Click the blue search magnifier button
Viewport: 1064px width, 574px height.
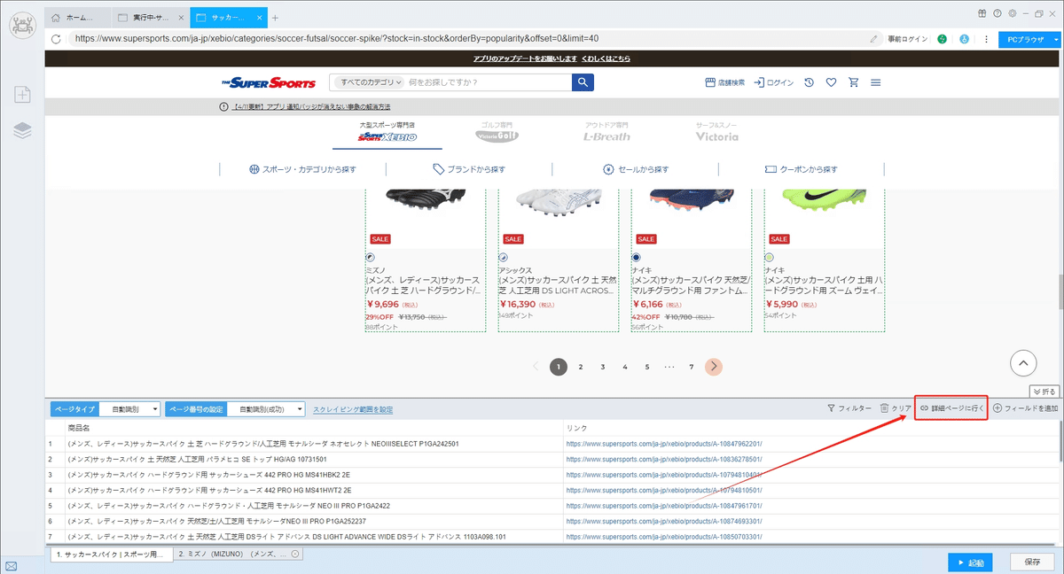pyautogui.click(x=583, y=82)
